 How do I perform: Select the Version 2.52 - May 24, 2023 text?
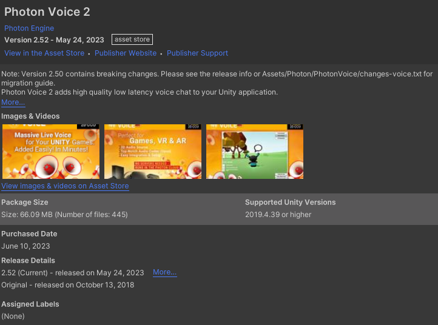[54, 40]
